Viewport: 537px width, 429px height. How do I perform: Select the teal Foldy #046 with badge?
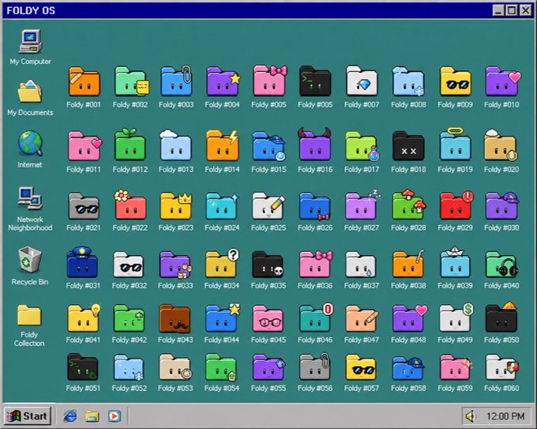point(316,318)
